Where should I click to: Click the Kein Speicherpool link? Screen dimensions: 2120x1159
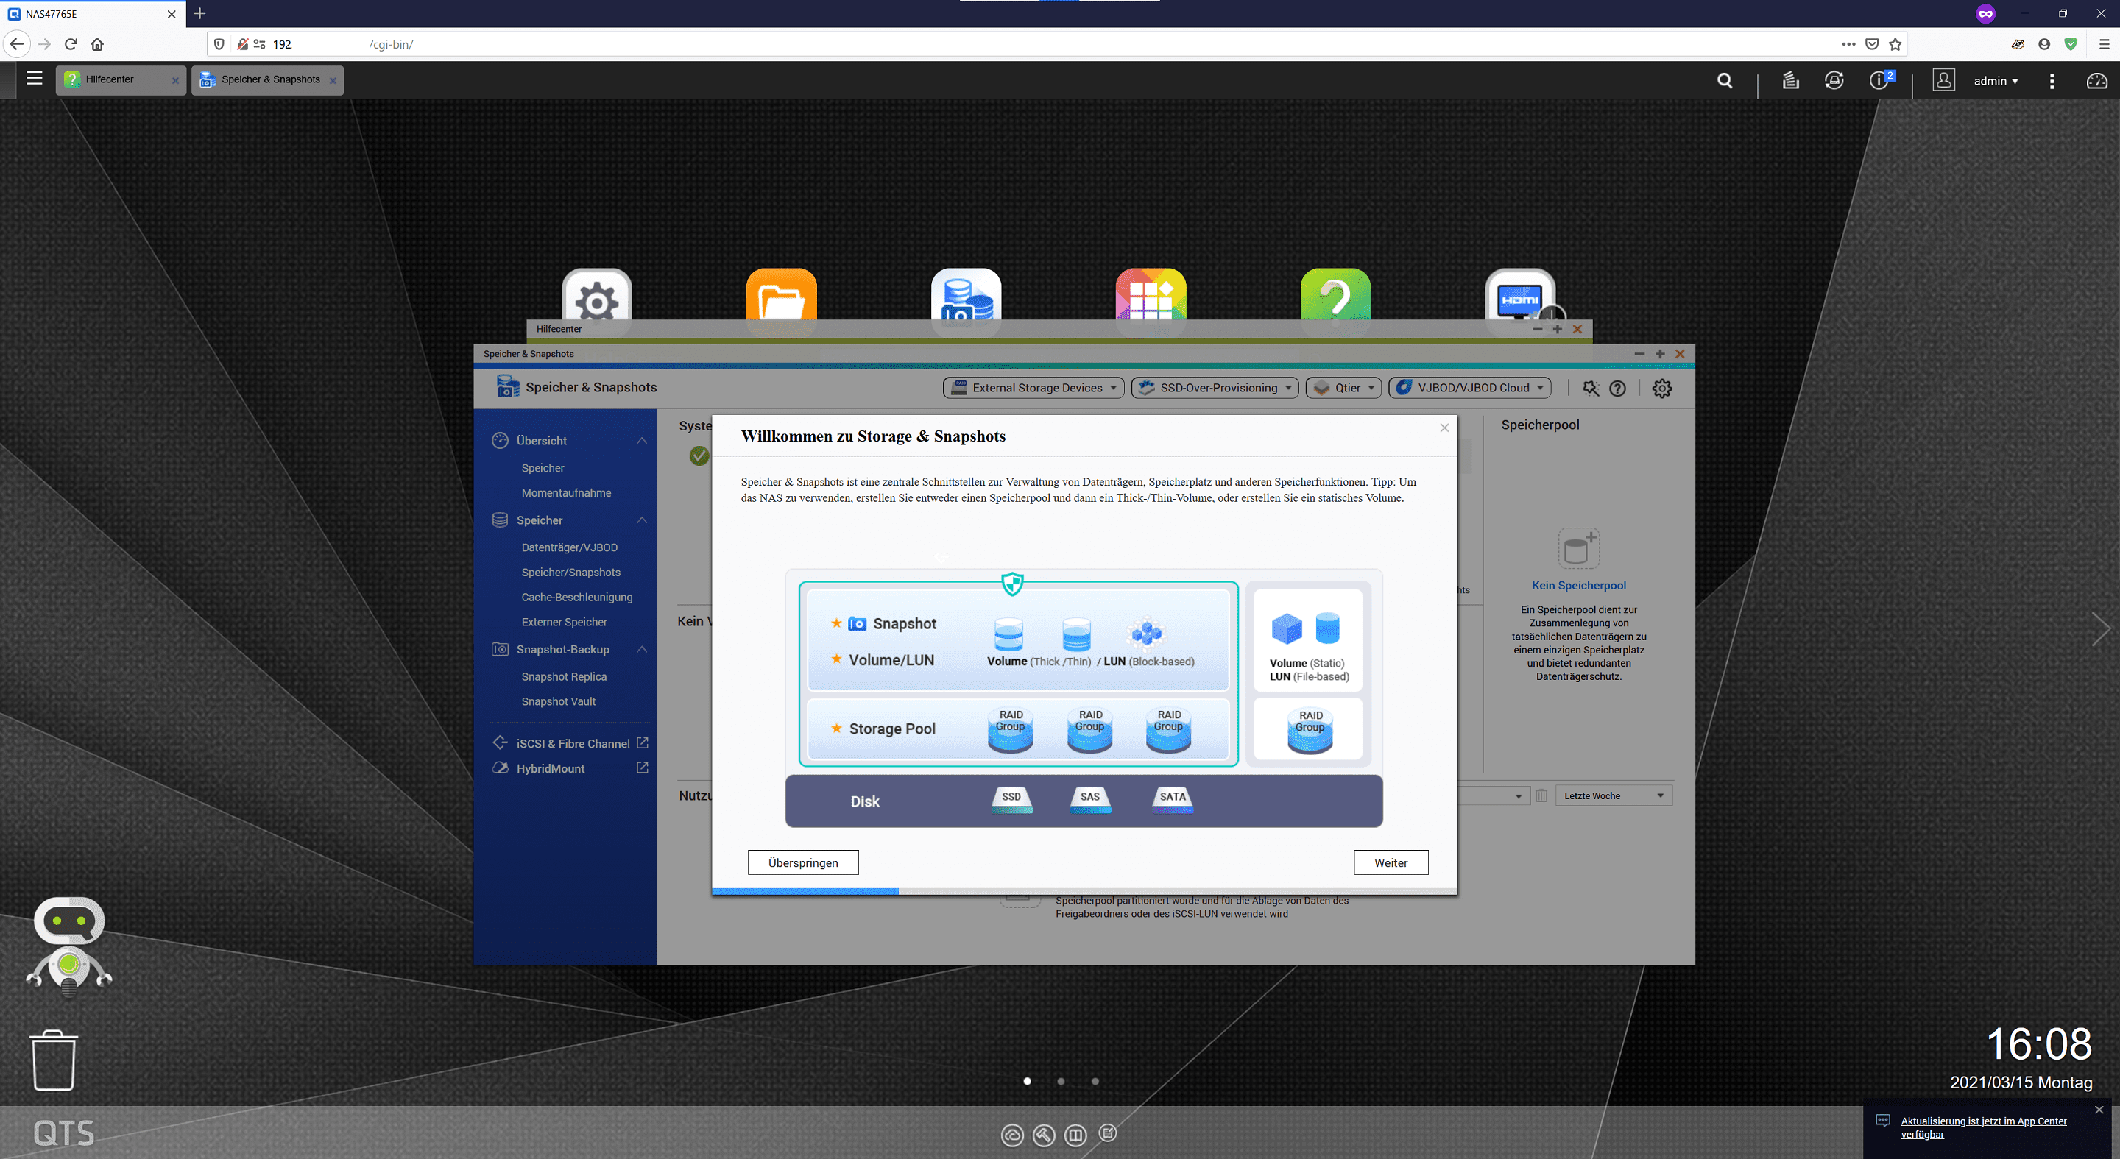point(1578,585)
